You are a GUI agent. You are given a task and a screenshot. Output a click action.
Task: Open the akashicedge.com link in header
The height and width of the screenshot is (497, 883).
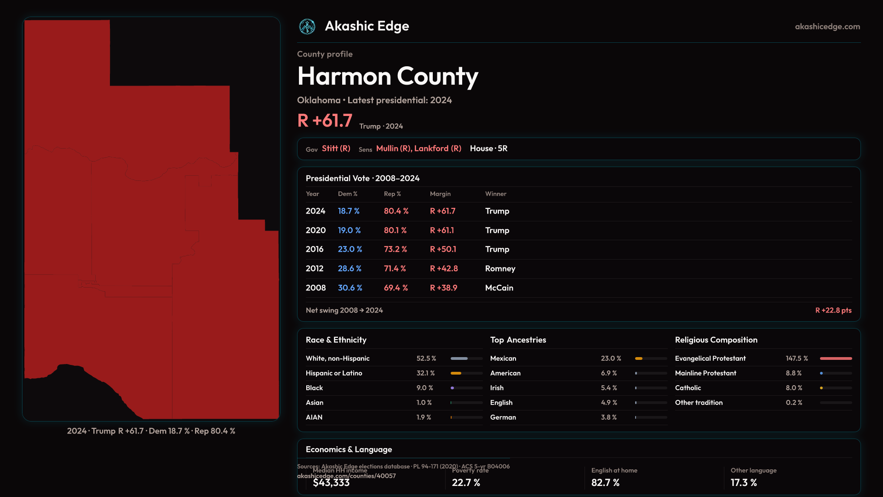pos(827,27)
